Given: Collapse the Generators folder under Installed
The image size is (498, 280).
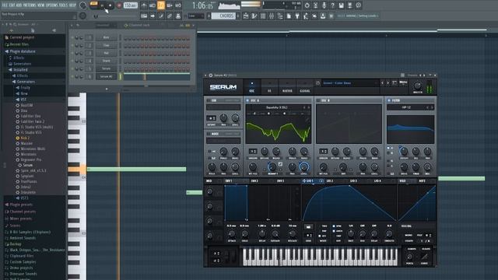Looking at the screenshot, I should pyautogui.click(x=26, y=82).
